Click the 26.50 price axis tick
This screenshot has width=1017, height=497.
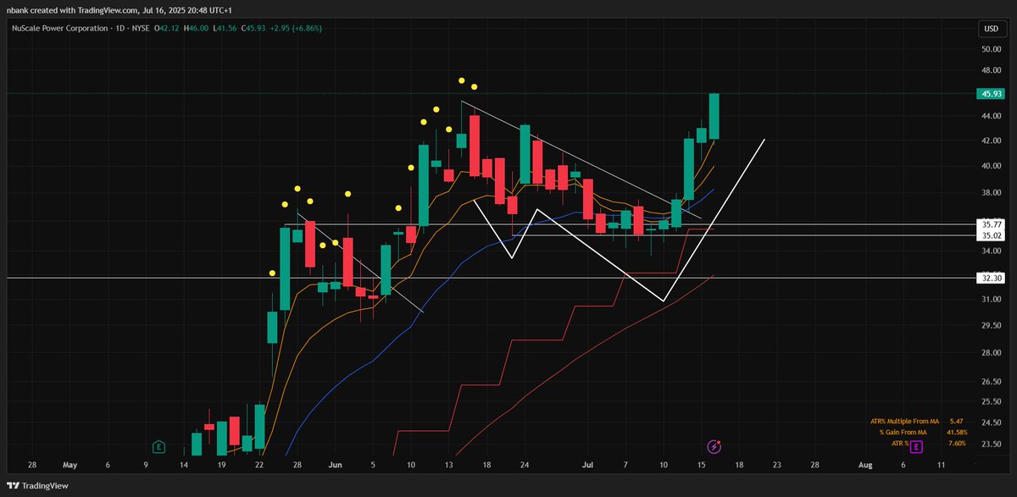click(991, 382)
